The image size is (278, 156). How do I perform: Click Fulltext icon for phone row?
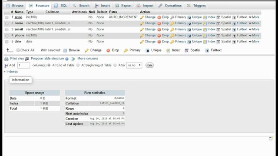point(234,36)
